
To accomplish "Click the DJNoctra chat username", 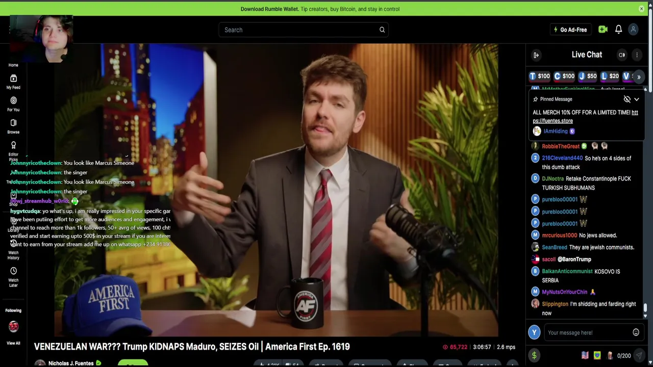I will pos(552,179).
